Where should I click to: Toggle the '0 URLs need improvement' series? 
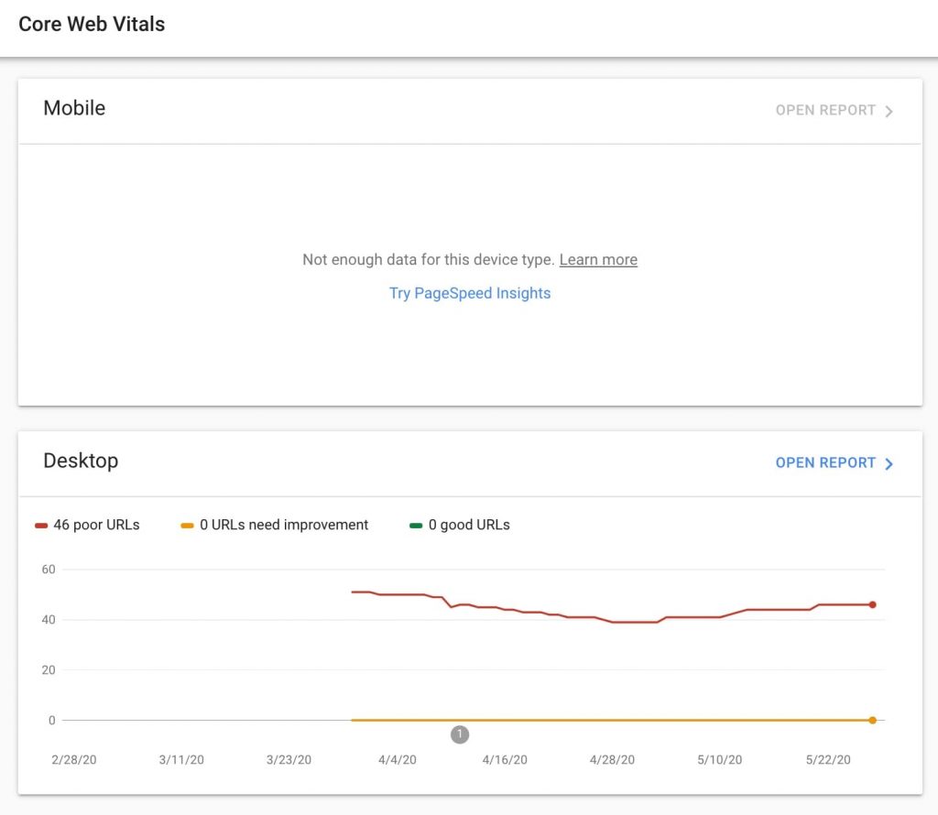tap(275, 524)
